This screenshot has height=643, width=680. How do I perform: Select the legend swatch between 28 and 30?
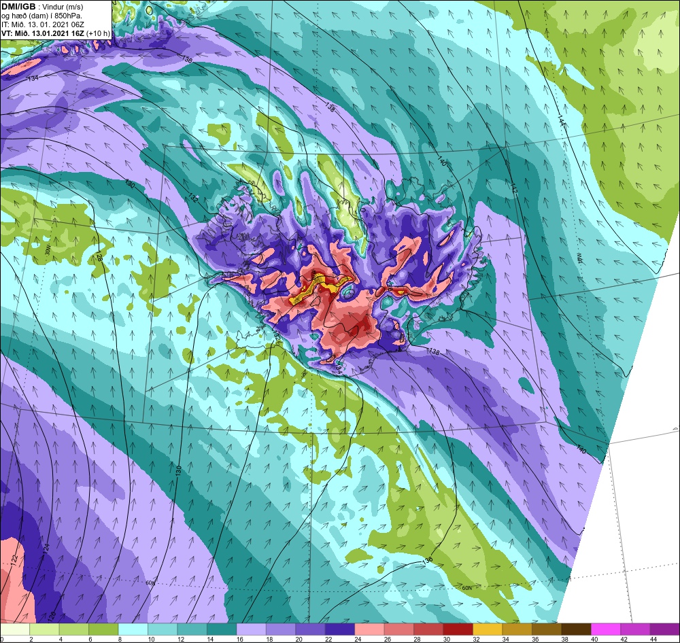(x=428, y=629)
